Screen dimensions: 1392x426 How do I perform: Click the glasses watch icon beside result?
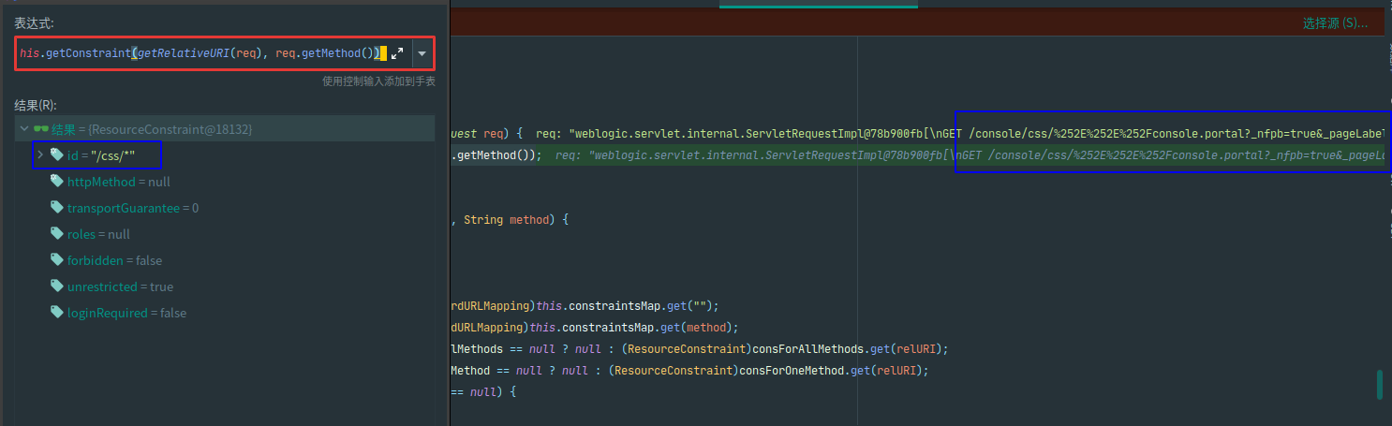coord(40,128)
